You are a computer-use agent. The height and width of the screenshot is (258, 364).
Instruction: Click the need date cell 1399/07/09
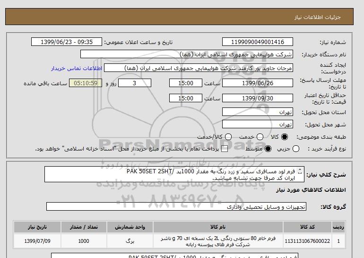click(37, 241)
